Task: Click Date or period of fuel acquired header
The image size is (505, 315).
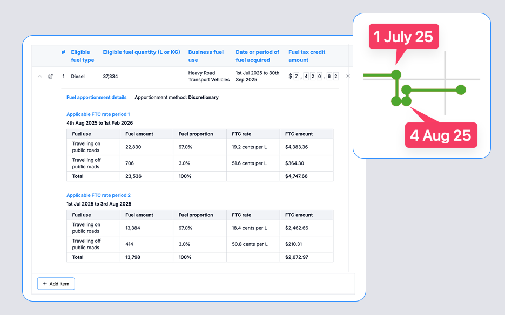Action: point(258,56)
